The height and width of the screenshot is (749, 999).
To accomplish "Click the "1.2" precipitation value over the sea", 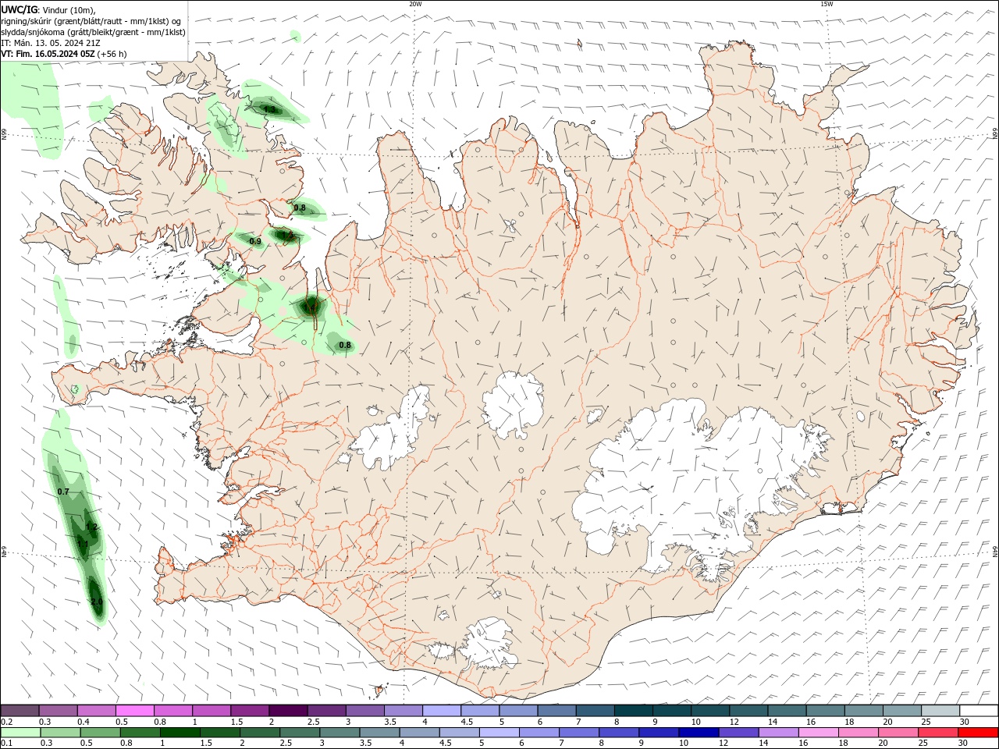I will [x=91, y=527].
